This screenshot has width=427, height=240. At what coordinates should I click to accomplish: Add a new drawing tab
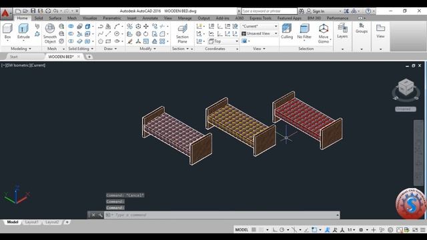click(89, 57)
